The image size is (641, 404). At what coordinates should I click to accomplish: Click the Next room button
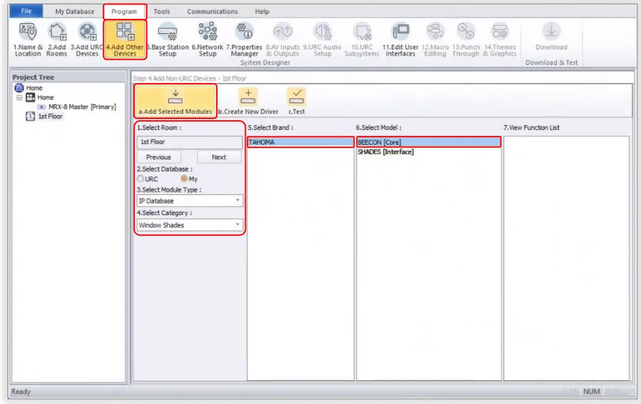click(x=218, y=157)
